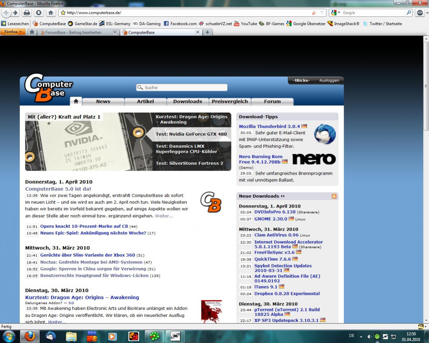Open the Facebook.com bookmark
The height and width of the screenshot is (343, 429).
click(x=180, y=23)
